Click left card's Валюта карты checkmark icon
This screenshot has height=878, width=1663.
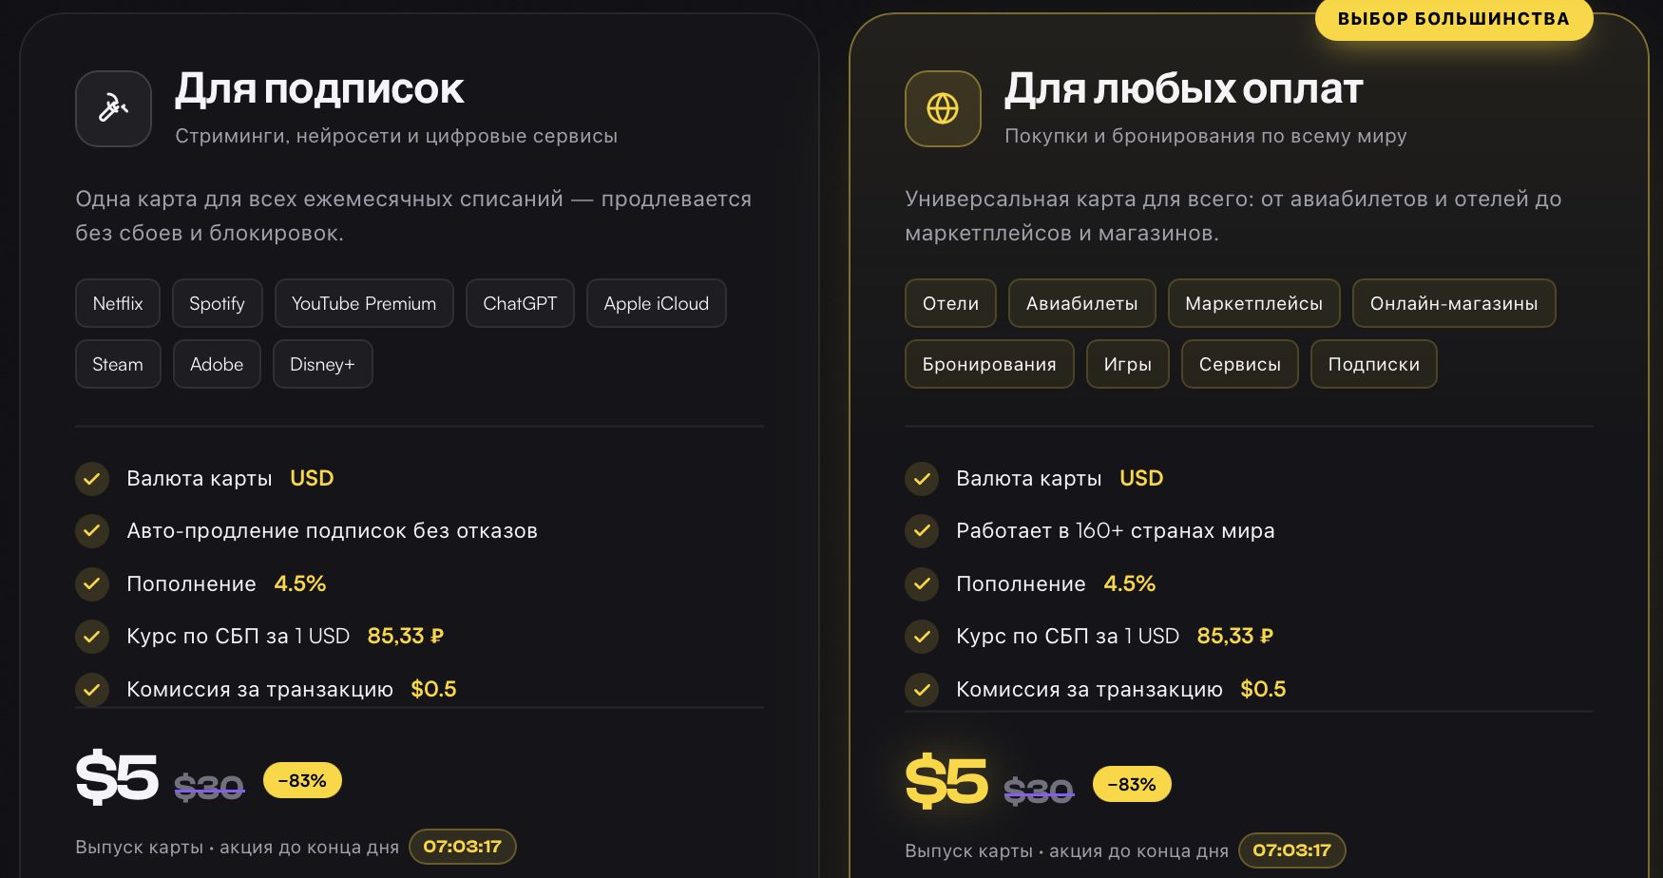[92, 478]
